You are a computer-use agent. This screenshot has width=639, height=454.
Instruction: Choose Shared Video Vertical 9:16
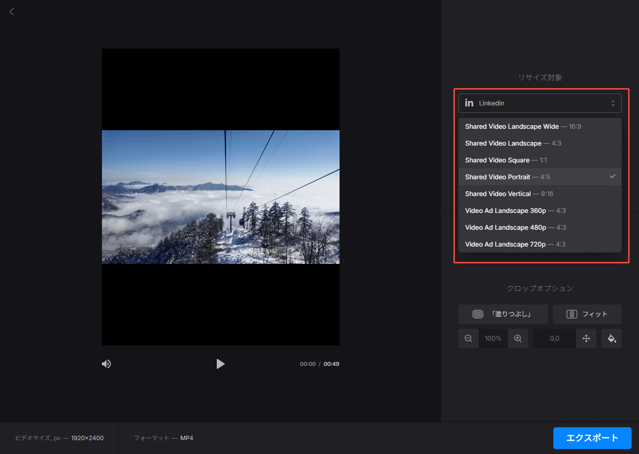(x=509, y=194)
